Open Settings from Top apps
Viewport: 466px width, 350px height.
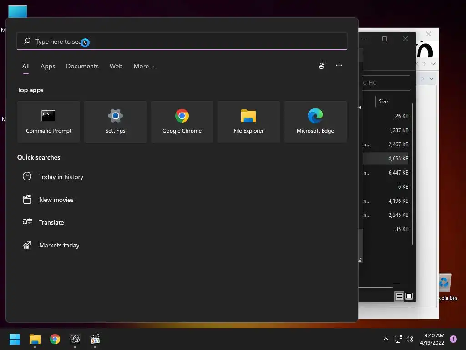(115, 122)
